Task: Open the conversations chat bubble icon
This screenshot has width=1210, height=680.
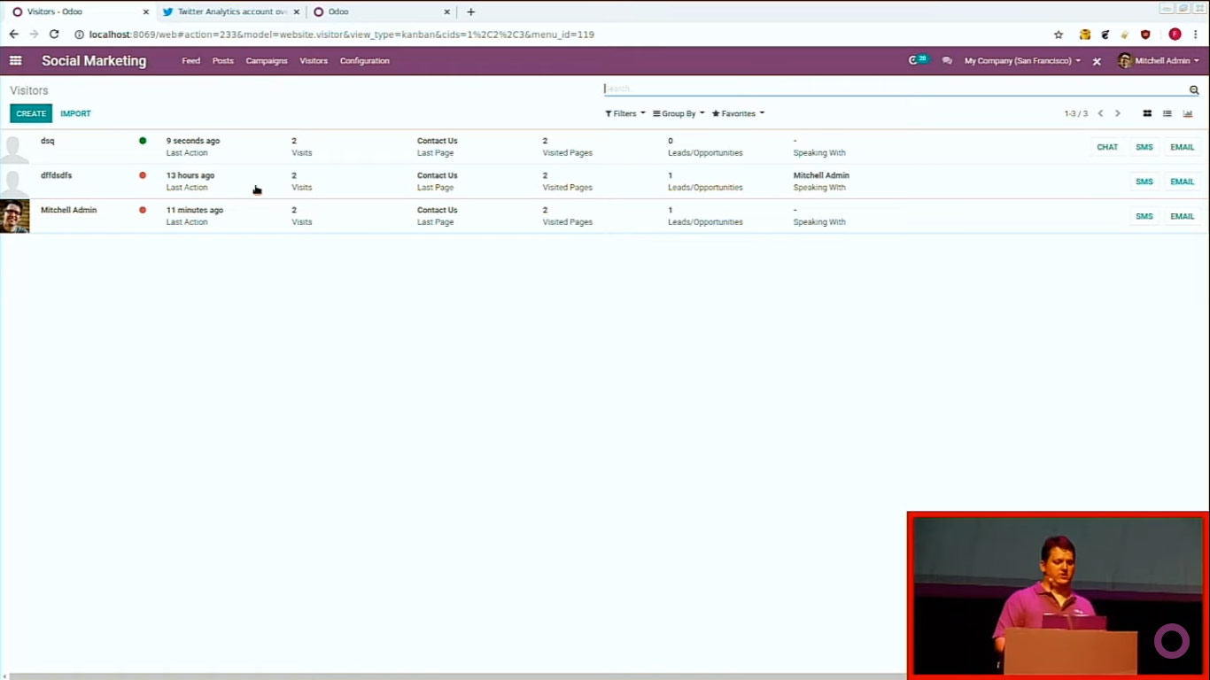Action: (947, 61)
